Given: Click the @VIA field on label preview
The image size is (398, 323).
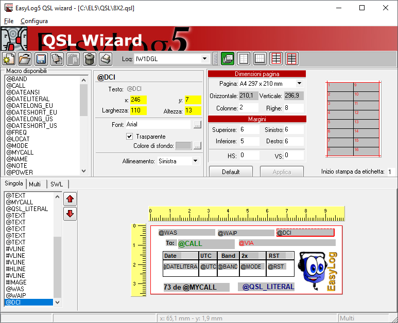Looking at the screenshot, I should [x=287, y=243].
